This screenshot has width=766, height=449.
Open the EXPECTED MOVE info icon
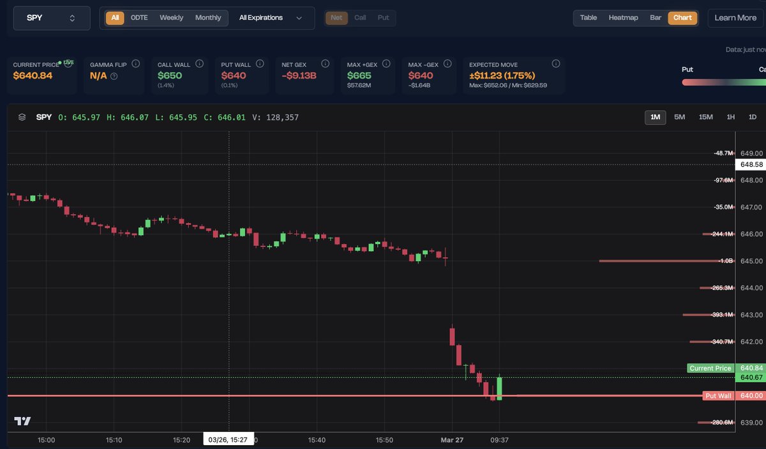555,63
